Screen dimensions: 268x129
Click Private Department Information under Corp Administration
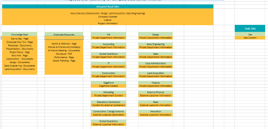(156, 67)
